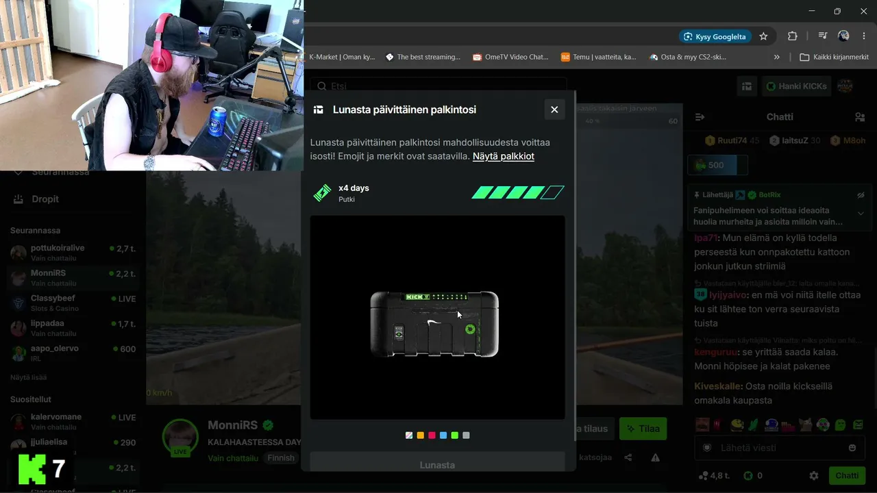Open the browser extensions puzzle icon
The image size is (877, 493).
793,36
